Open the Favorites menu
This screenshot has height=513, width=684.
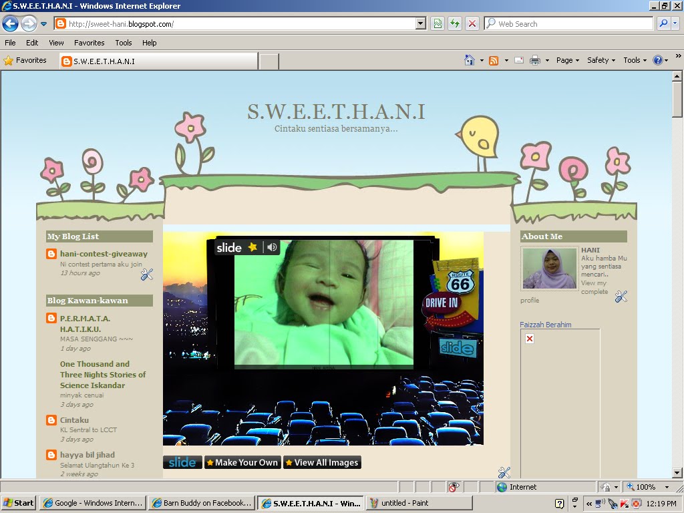tap(89, 43)
